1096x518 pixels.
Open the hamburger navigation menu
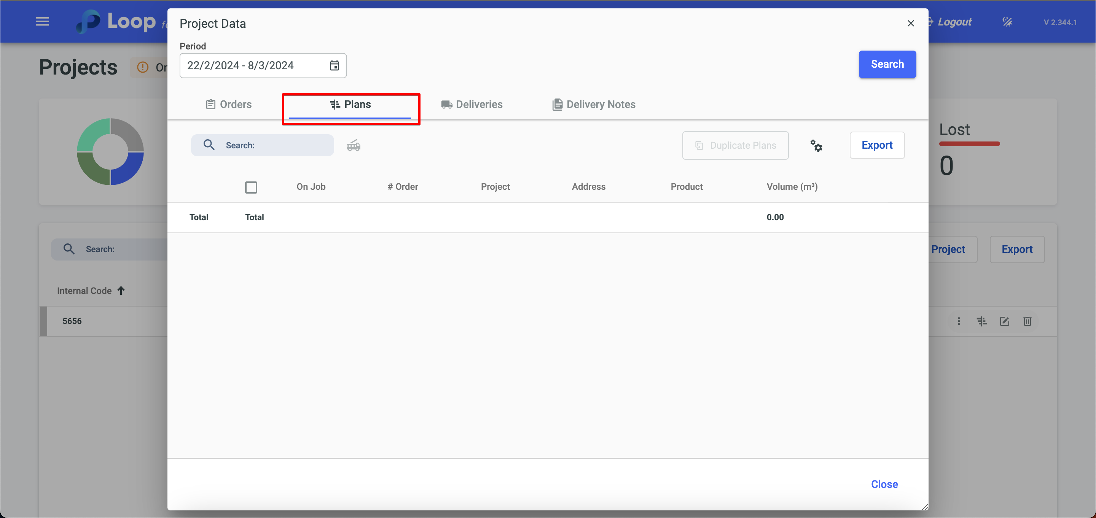pyautogui.click(x=42, y=21)
